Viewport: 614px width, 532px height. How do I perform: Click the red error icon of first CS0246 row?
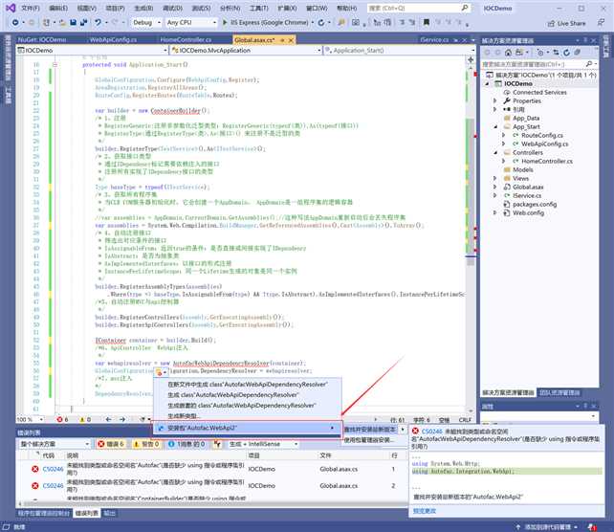point(34,469)
